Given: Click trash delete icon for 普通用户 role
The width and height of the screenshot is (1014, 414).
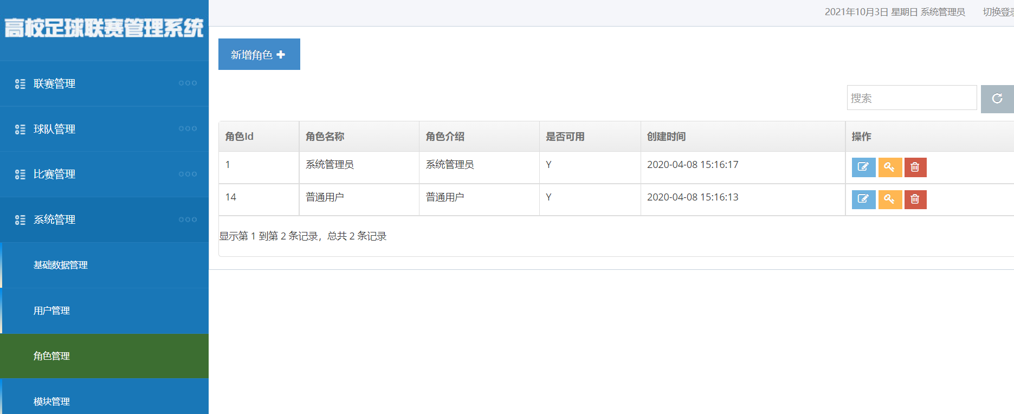Looking at the screenshot, I should coord(915,199).
